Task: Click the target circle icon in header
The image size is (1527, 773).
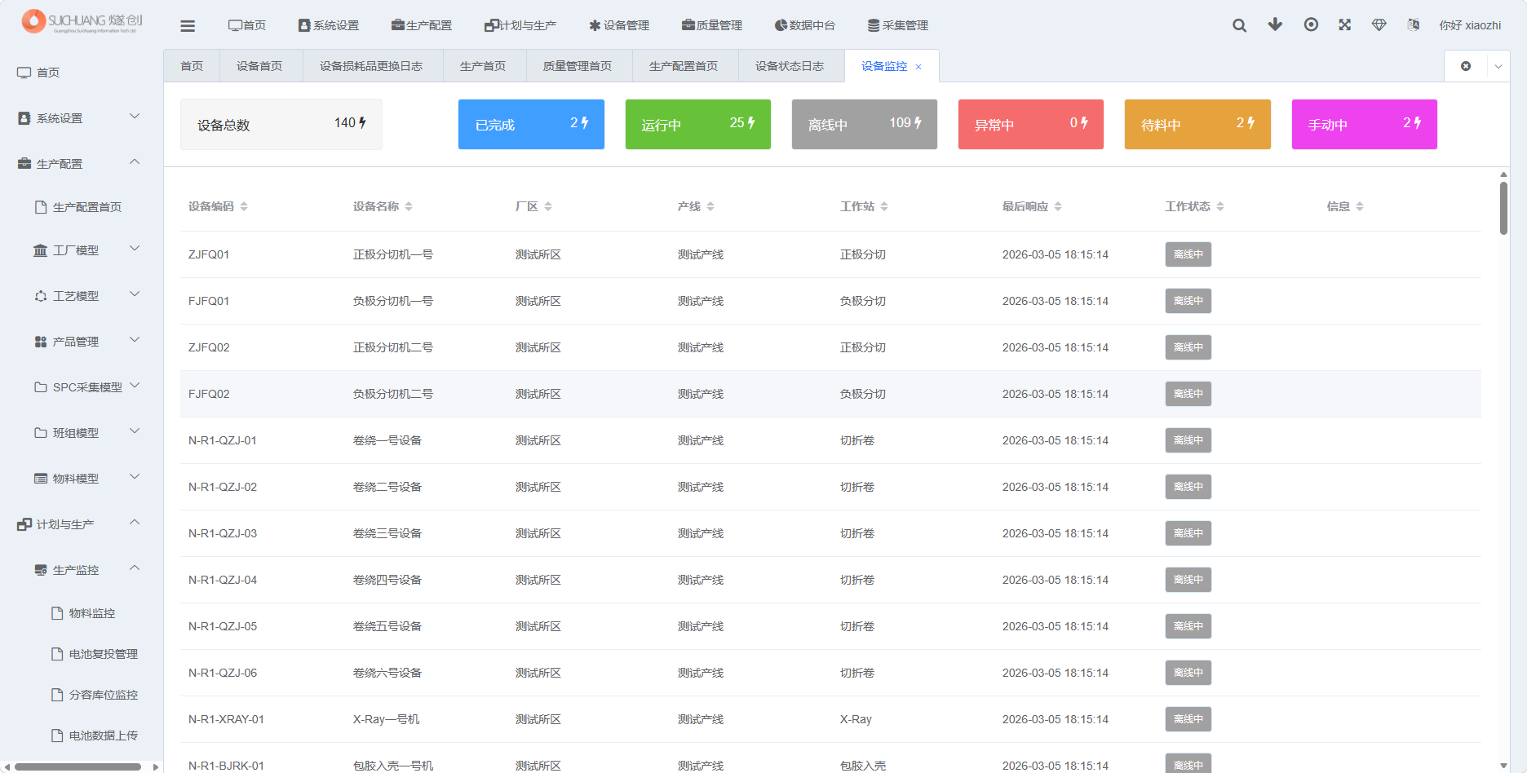Action: click(1311, 24)
